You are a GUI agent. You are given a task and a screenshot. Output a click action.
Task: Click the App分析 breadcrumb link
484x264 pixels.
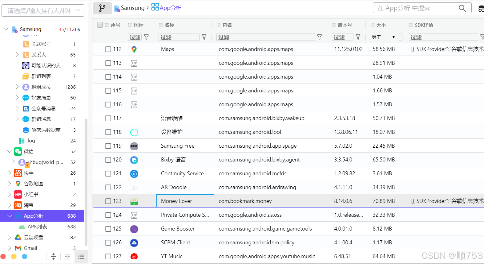170,8
